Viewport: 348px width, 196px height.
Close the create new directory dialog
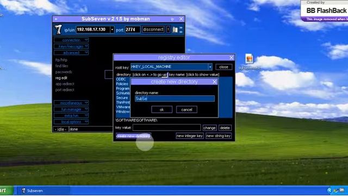tap(214, 82)
